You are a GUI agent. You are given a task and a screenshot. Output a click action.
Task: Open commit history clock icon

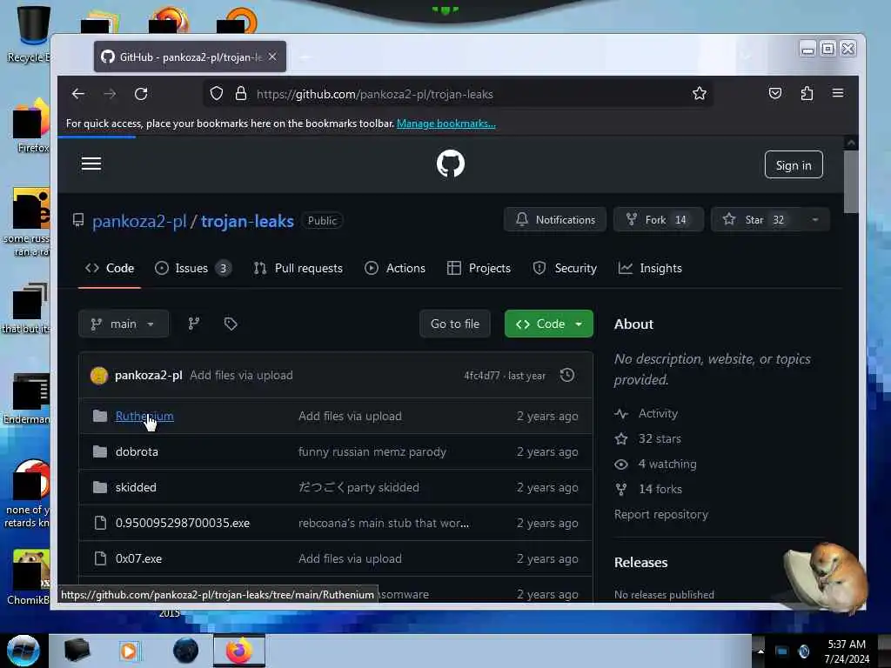[567, 375]
